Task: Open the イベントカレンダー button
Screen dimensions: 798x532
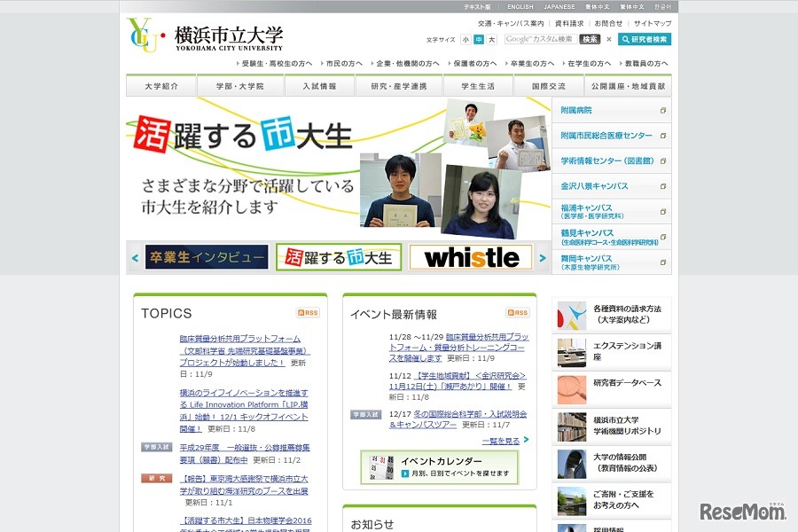Action: (440, 467)
